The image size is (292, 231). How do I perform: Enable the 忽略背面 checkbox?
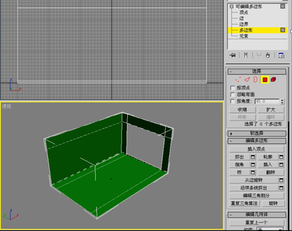[x=232, y=95]
